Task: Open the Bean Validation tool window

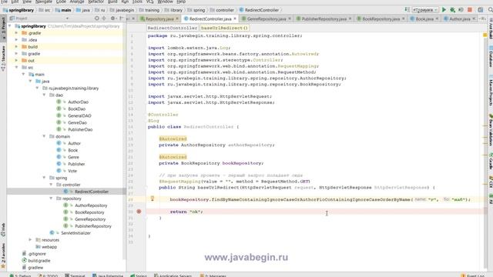Action: point(490,130)
